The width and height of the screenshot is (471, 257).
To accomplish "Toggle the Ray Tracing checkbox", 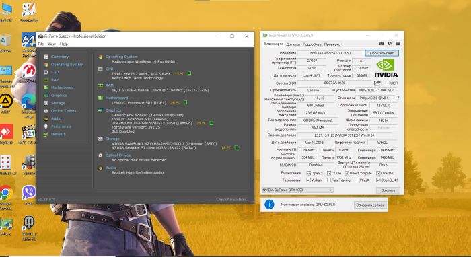I will tap(329, 180).
